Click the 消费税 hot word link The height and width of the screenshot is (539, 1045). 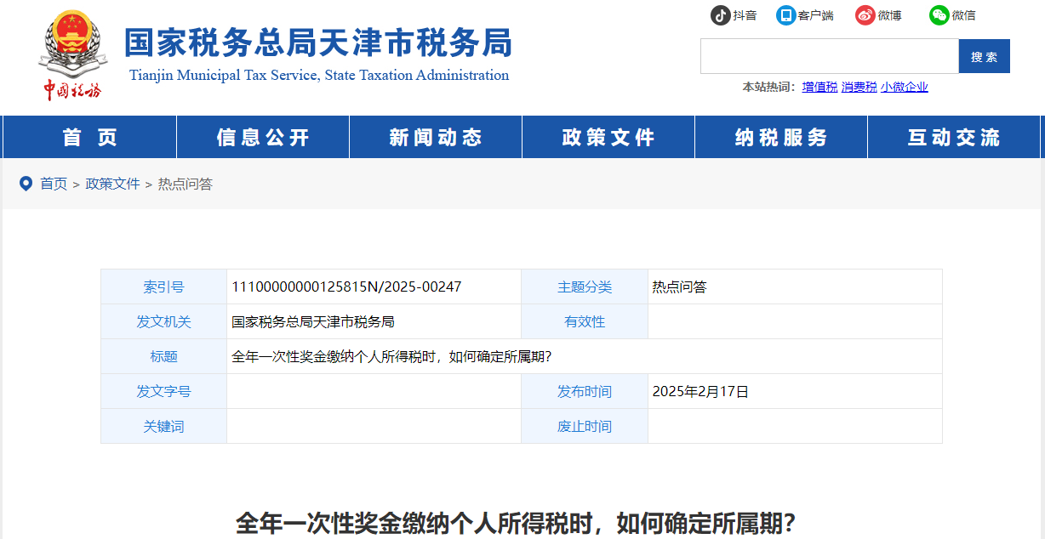(x=859, y=87)
